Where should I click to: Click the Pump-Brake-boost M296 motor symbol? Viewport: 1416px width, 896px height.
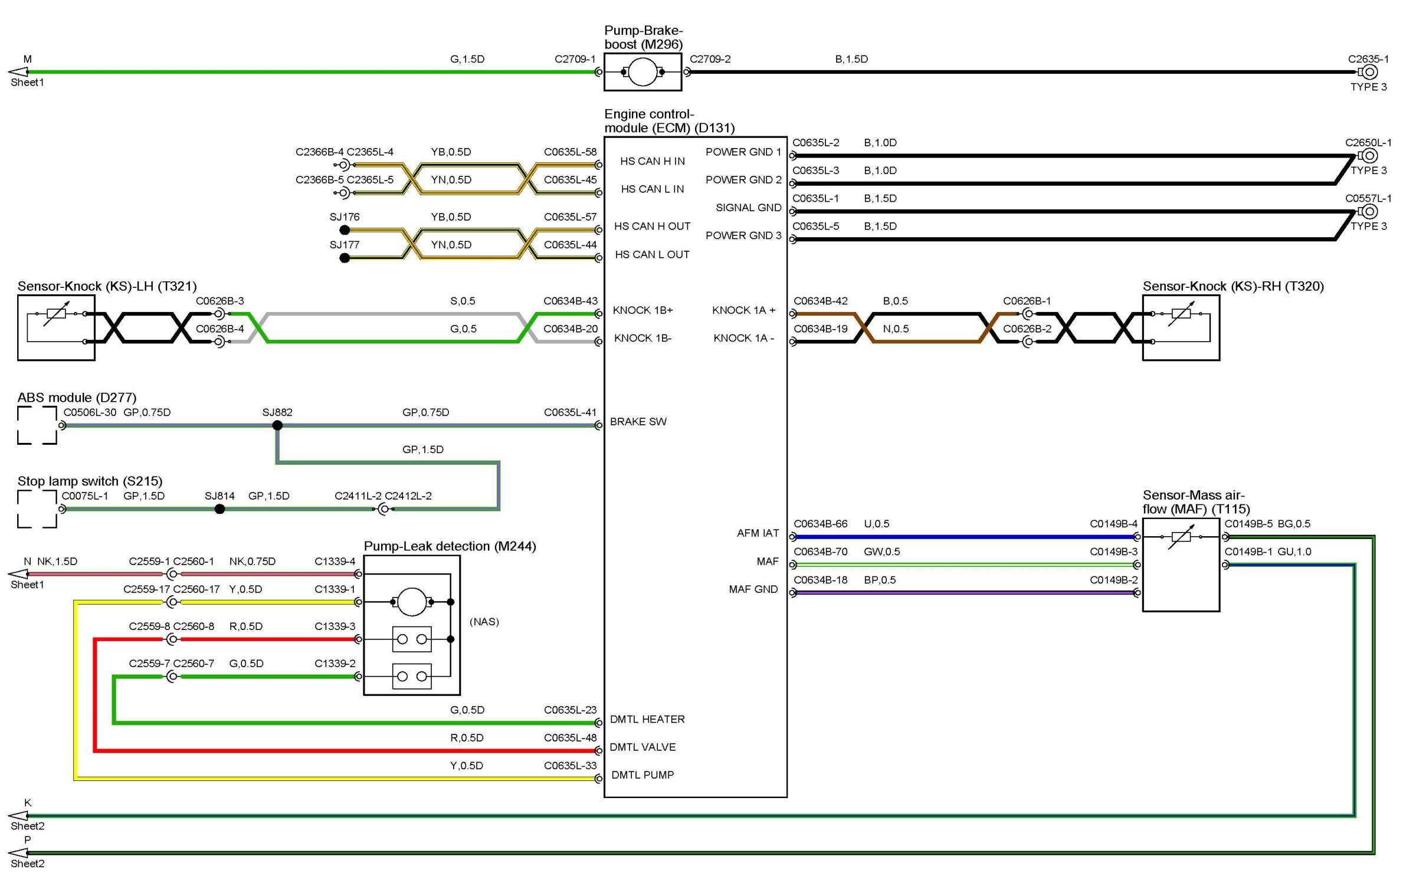pyautogui.click(x=643, y=72)
